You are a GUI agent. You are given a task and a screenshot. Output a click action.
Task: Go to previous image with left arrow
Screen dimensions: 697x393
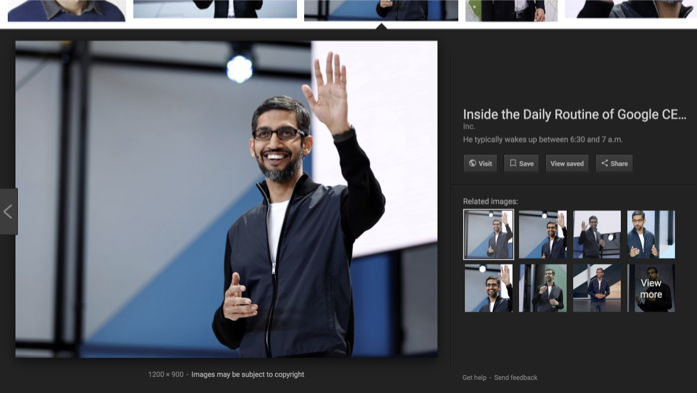(x=8, y=211)
